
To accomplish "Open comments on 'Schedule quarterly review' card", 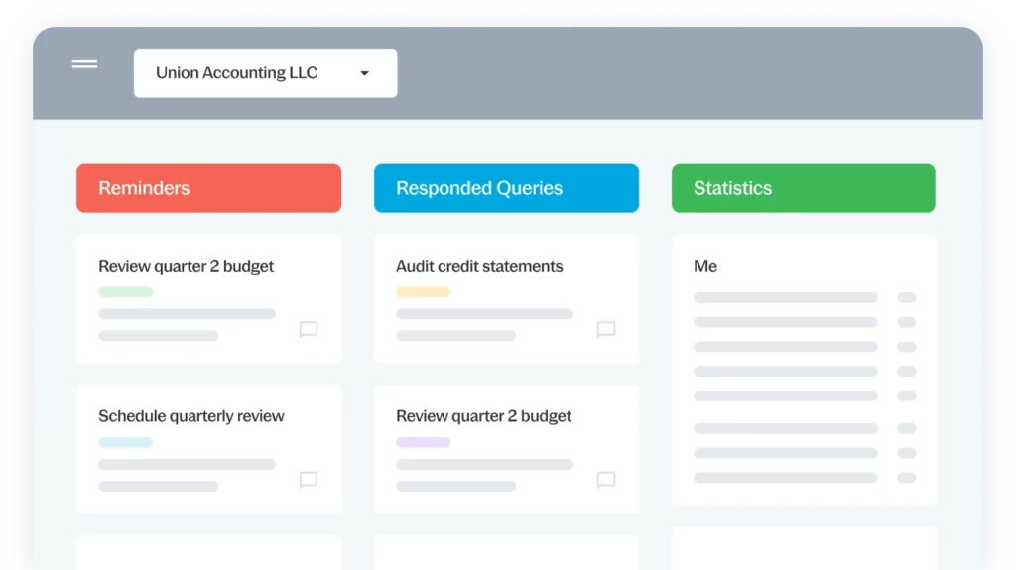I will pyautogui.click(x=309, y=480).
